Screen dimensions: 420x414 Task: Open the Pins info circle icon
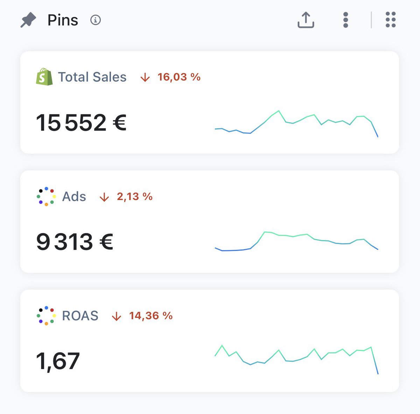tap(96, 20)
